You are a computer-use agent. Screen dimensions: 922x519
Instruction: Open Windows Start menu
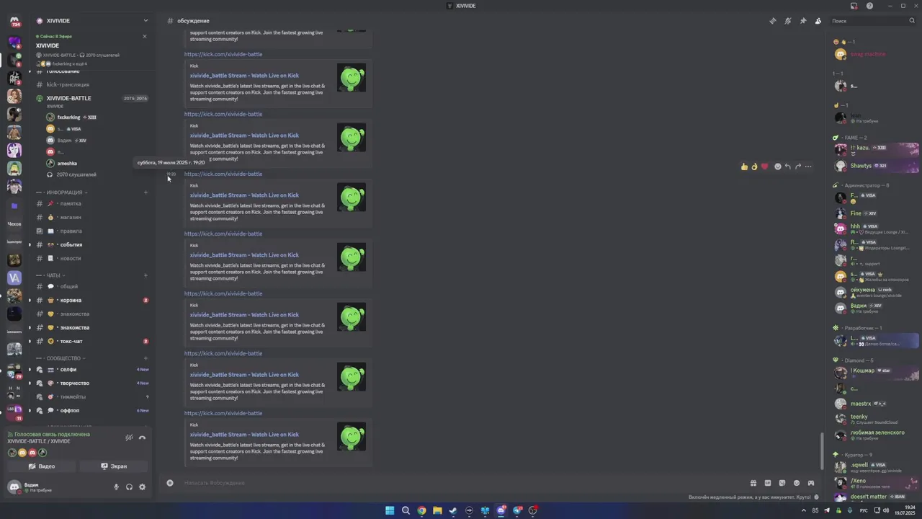tap(390, 510)
